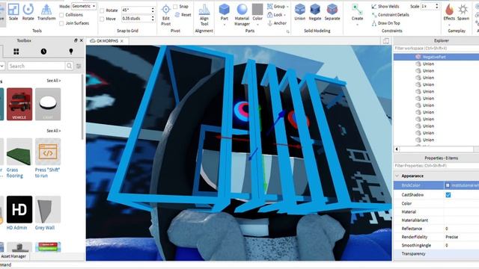Apply Union to selected parts
479x269 pixels.
(299, 12)
